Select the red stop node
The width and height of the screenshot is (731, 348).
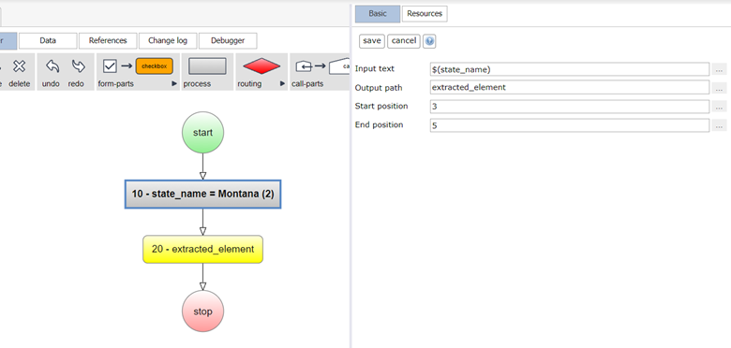coord(202,312)
